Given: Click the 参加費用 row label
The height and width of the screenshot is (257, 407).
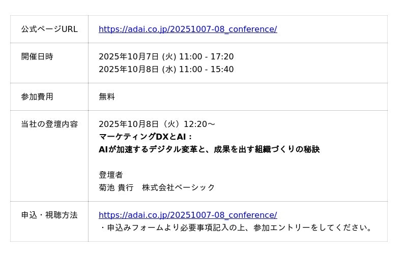Looking at the screenshot, I should click(37, 97).
